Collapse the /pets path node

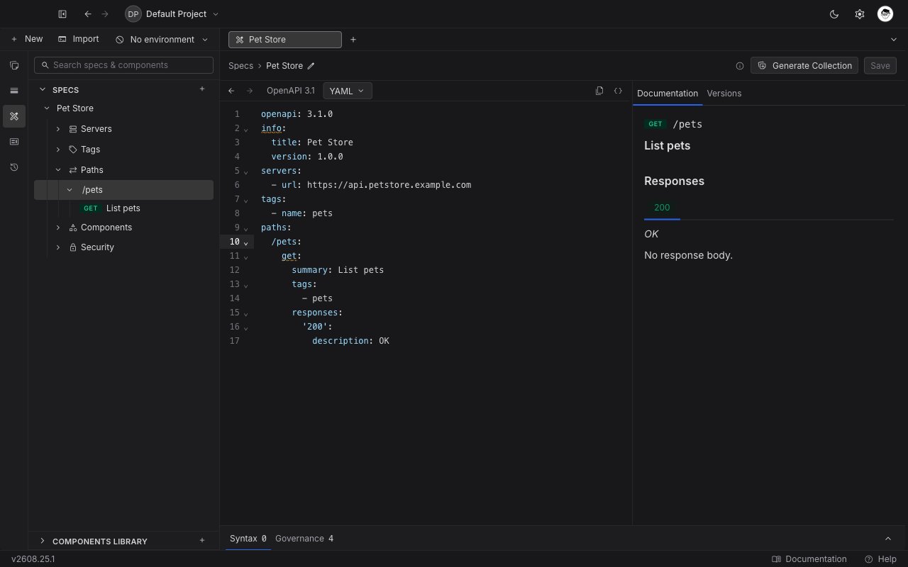(70, 190)
